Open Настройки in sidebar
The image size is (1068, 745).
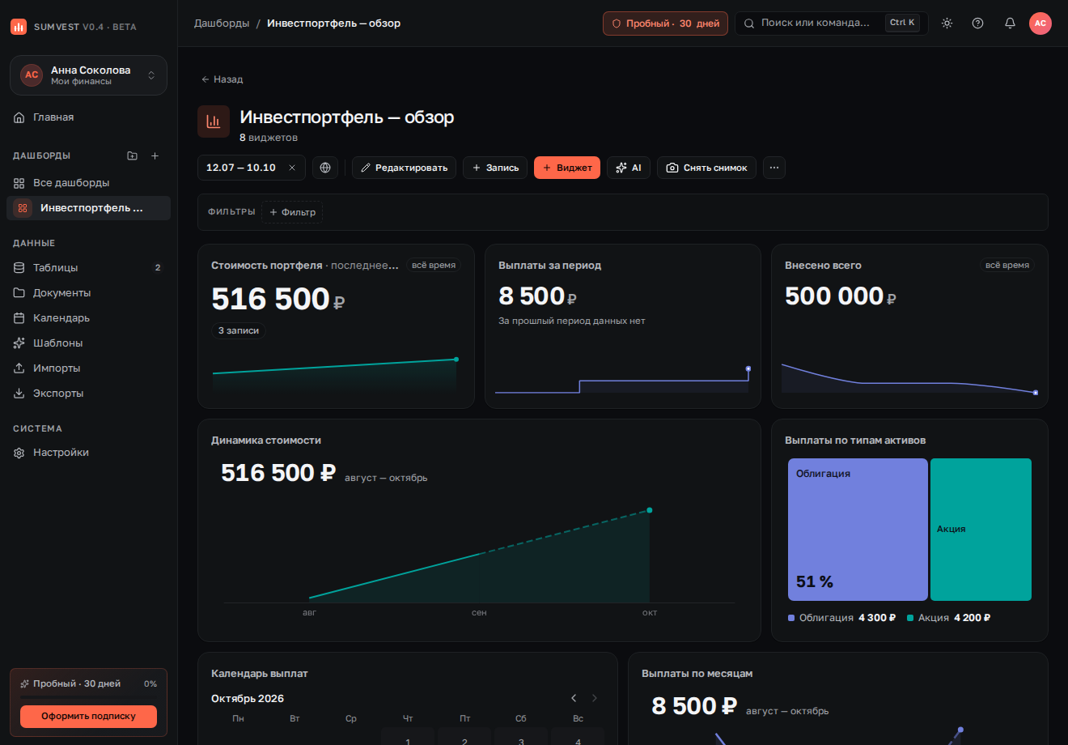pyautogui.click(x=89, y=452)
